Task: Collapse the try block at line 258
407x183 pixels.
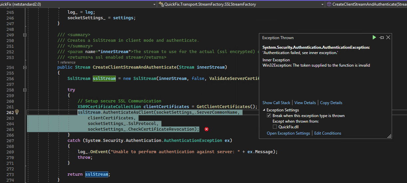Action: [x=25, y=90]
